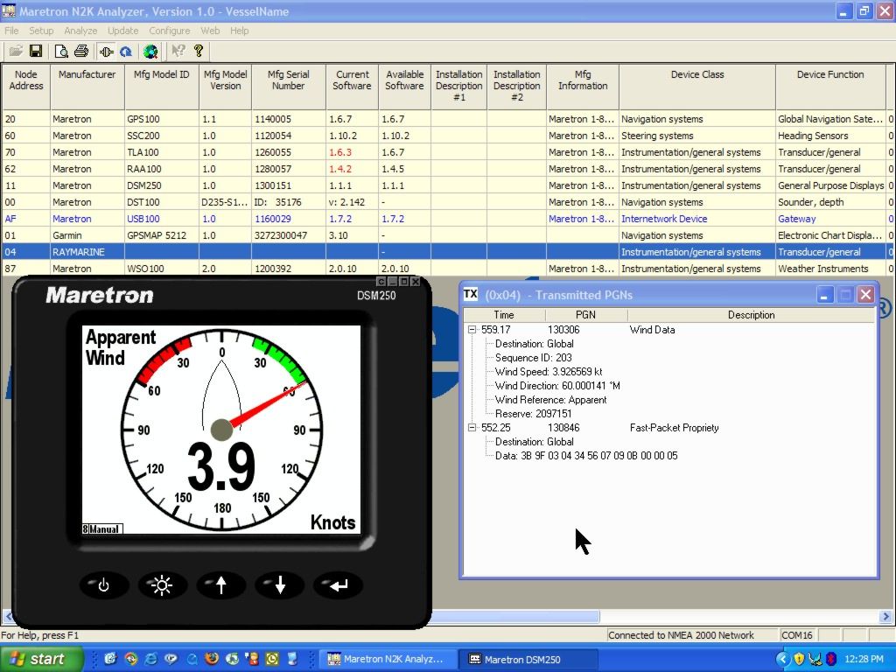The image size is (896, 672).
Task: Click the Sequence ID: 203 line
Action: click(533, 358)
